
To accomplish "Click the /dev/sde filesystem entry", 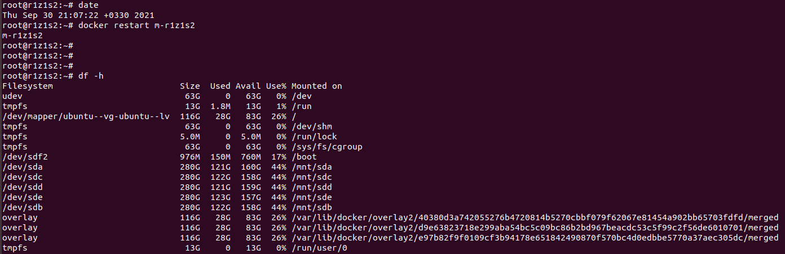I will (23, 197).
